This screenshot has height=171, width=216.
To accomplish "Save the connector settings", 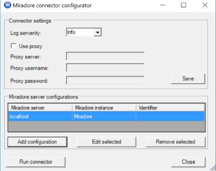I will 188,79.
